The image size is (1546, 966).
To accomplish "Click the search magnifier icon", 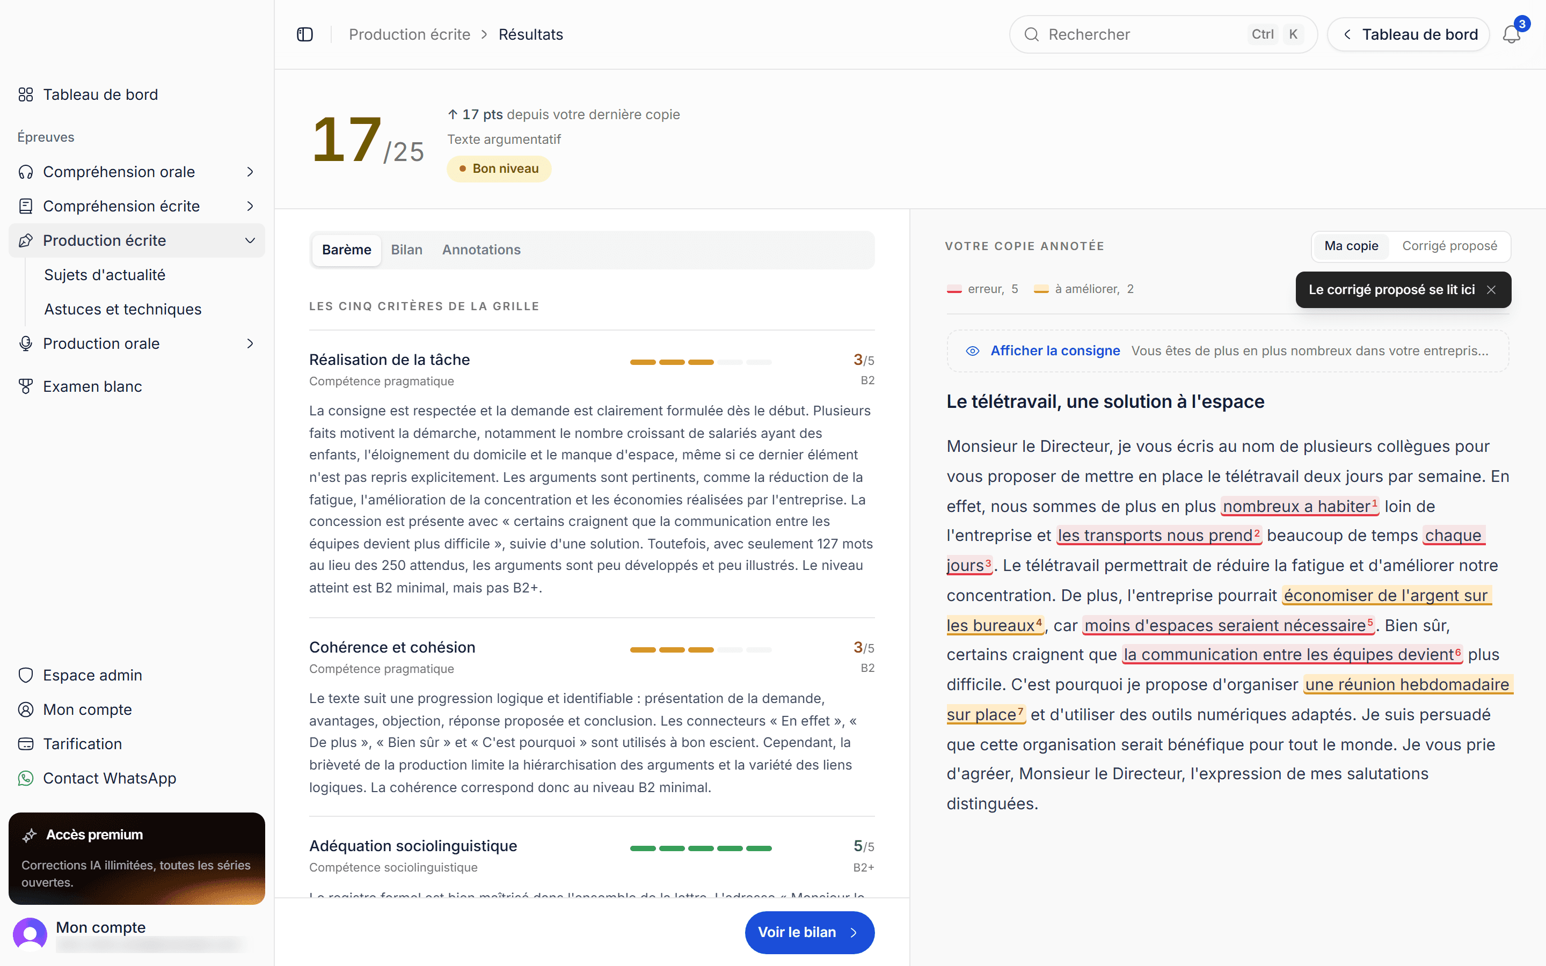I will coord(1031,34).
